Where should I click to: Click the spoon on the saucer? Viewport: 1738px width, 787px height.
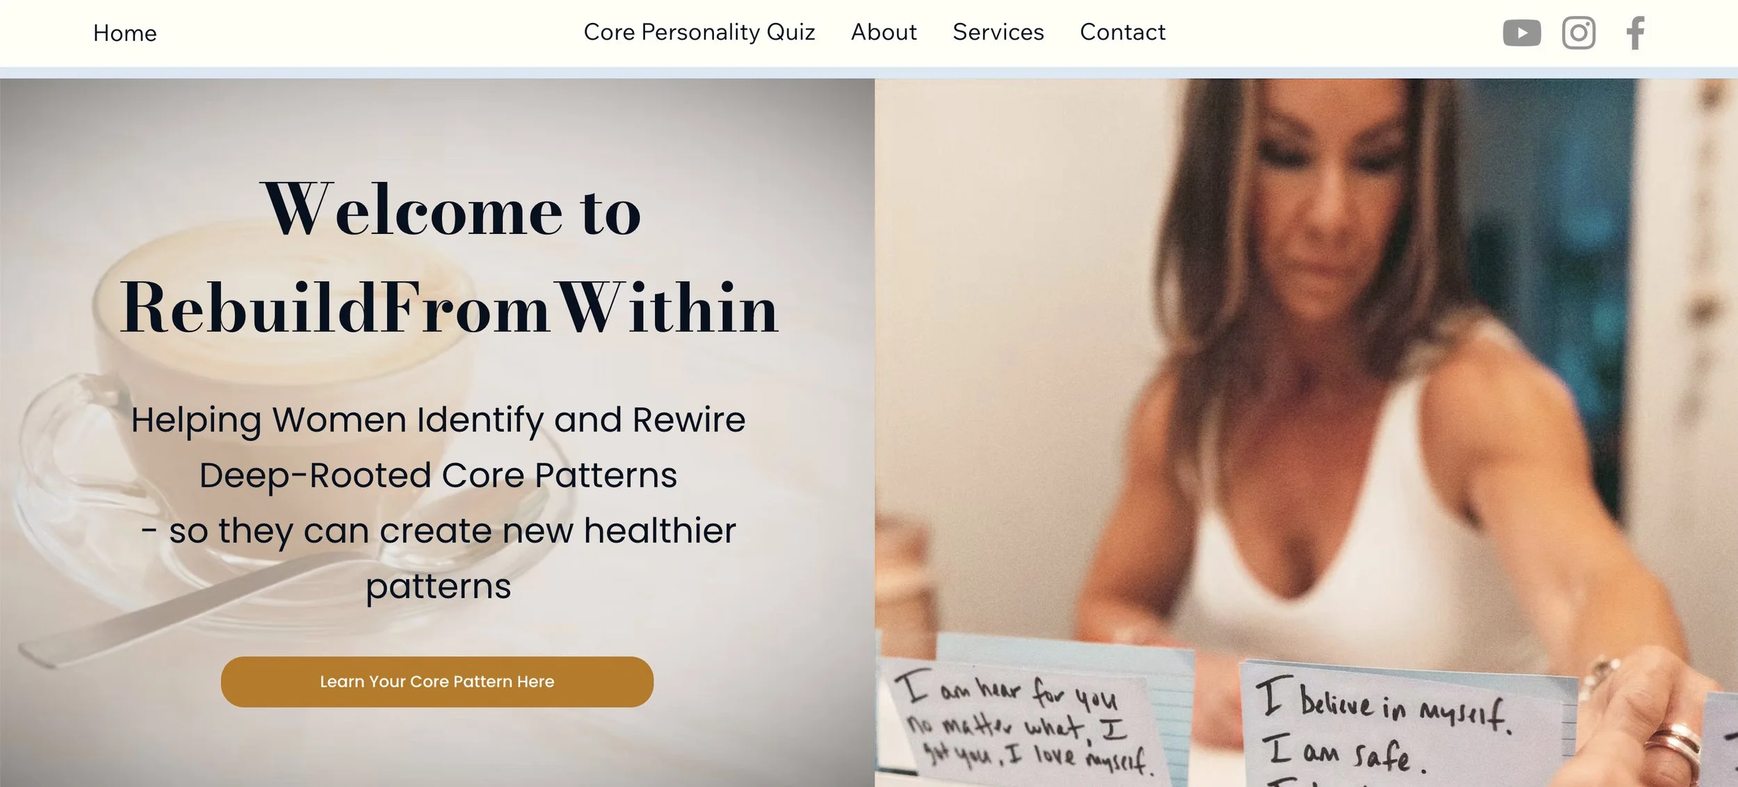[195, 604]
